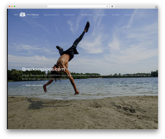The height and width of the screenshot is (139, 165).
Task: Maximize window with green button
Action: click(x=15, y=7)
